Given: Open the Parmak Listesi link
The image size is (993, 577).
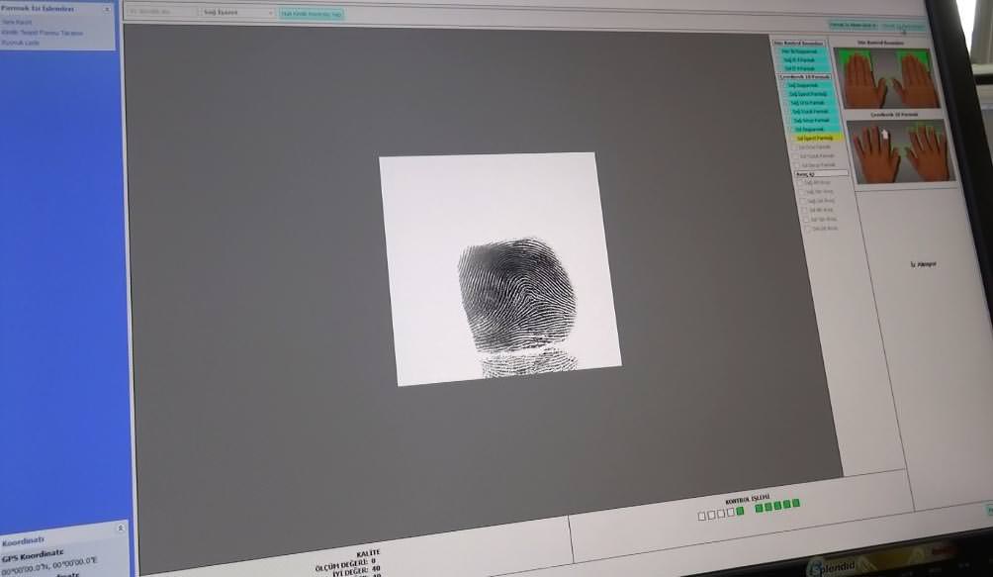Looking at the screenshot, I should (x=21, y=43).
